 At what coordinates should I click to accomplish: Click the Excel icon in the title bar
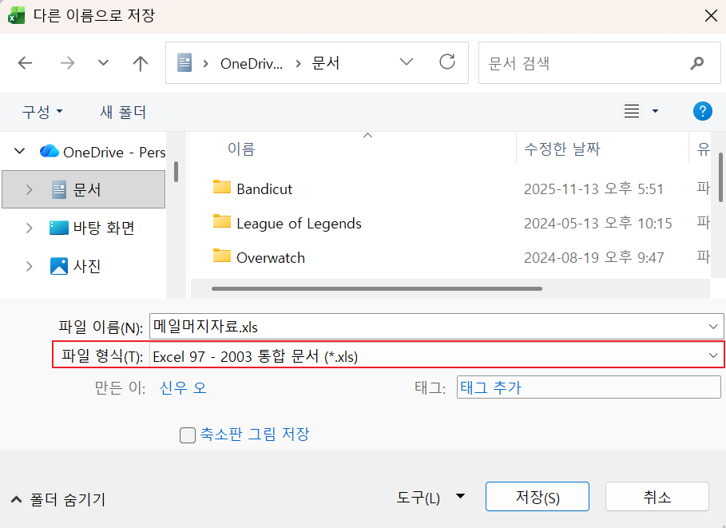pos(17,15)
